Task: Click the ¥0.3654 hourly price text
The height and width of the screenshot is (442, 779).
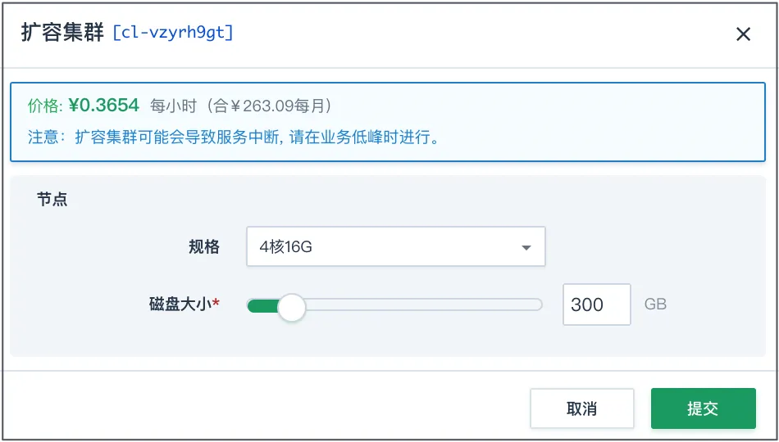Action: [x=104, y=106]
